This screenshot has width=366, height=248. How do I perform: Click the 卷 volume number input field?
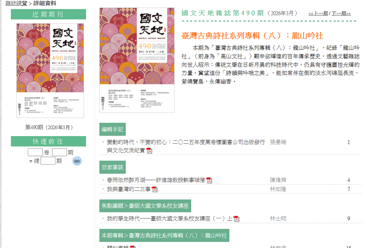click(x=35, y=152)
